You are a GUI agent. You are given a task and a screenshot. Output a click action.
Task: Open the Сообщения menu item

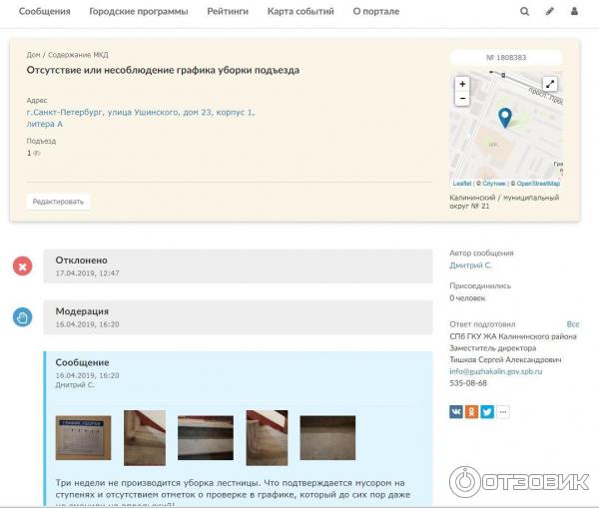pos(45,12)
